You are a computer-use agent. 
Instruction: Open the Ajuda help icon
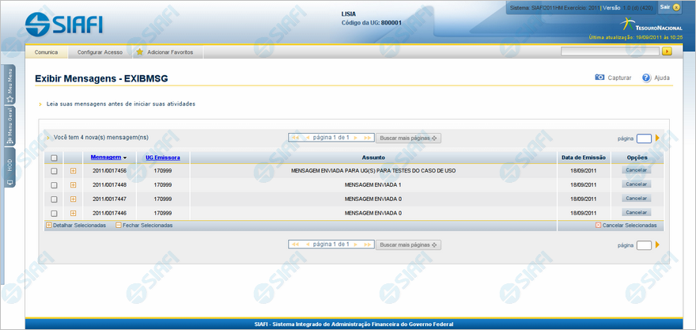click(x=646, y=78)
